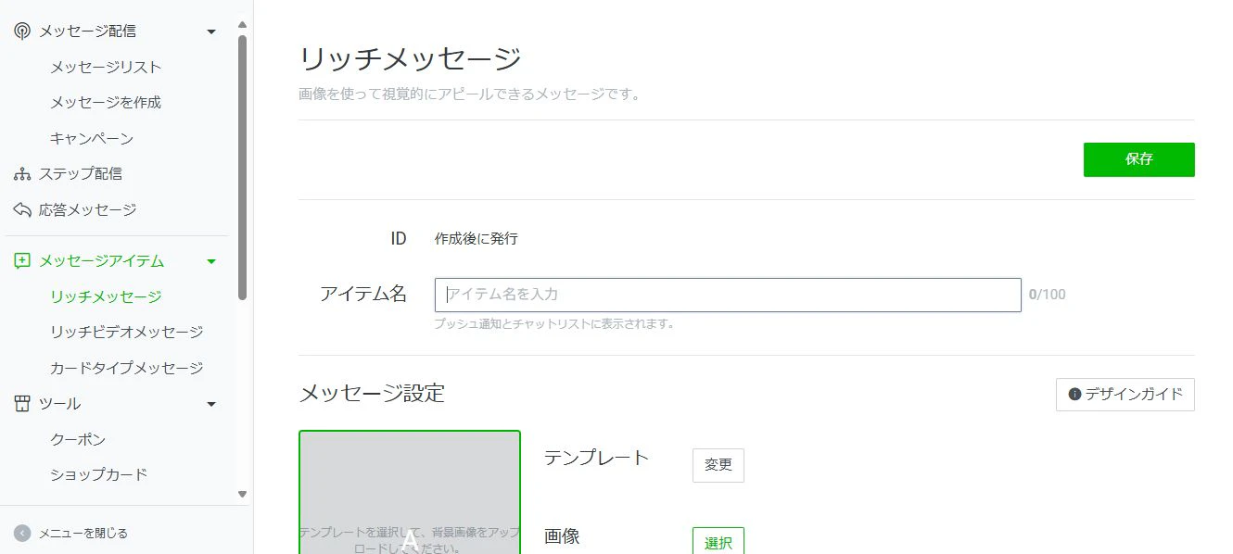The height and width of the screenshot is (554, 1233).
Task: Click the sidebar scrollbar up arrow
Action: point(243,23)
